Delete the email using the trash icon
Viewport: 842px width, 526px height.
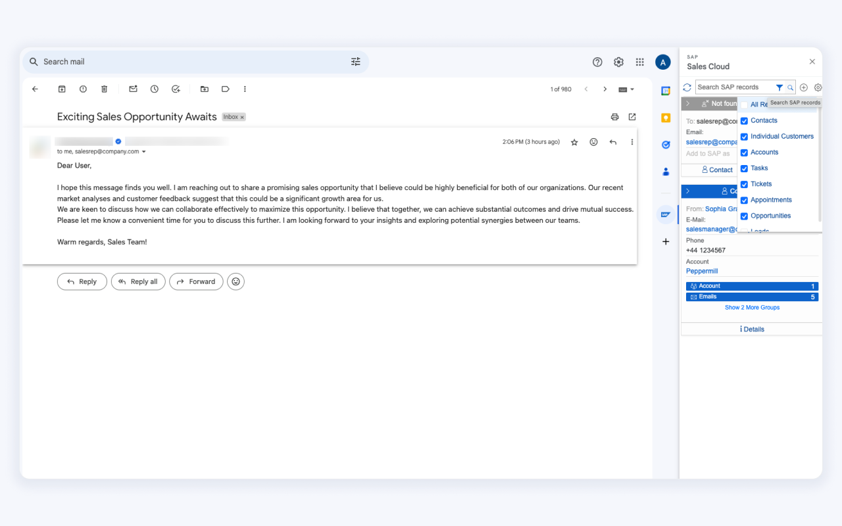coord(103,89)
